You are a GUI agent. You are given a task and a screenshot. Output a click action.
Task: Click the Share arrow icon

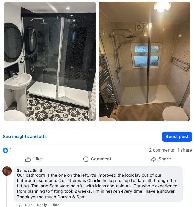tap(153, 159)
